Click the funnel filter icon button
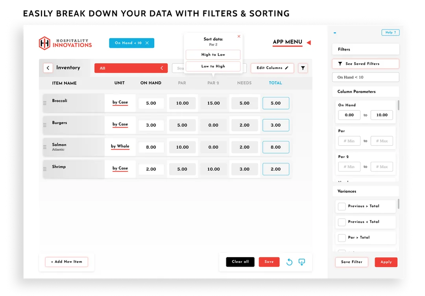This screenshot has width=425, height=296. coord(303,68)
